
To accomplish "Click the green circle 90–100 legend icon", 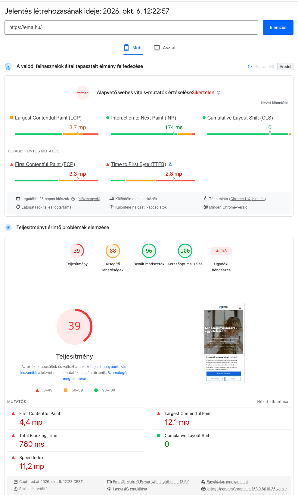I will [96, 390].
